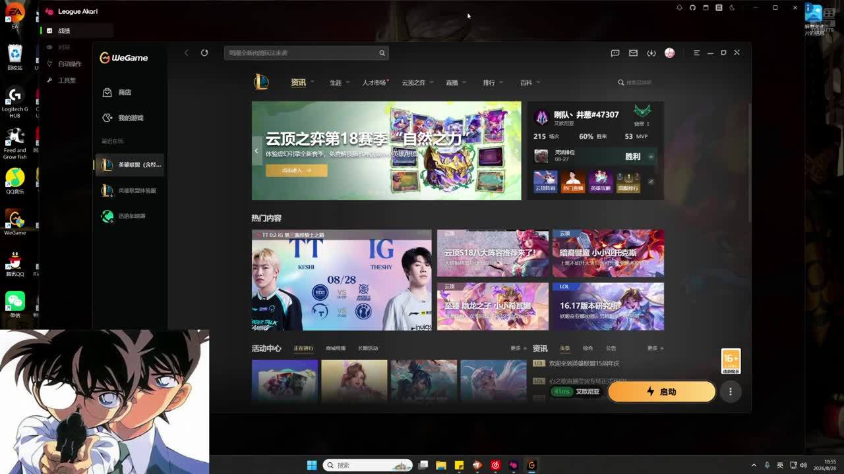
Task: Open the 热门直播 shortcut icon
Action: (x=573, y=181)
